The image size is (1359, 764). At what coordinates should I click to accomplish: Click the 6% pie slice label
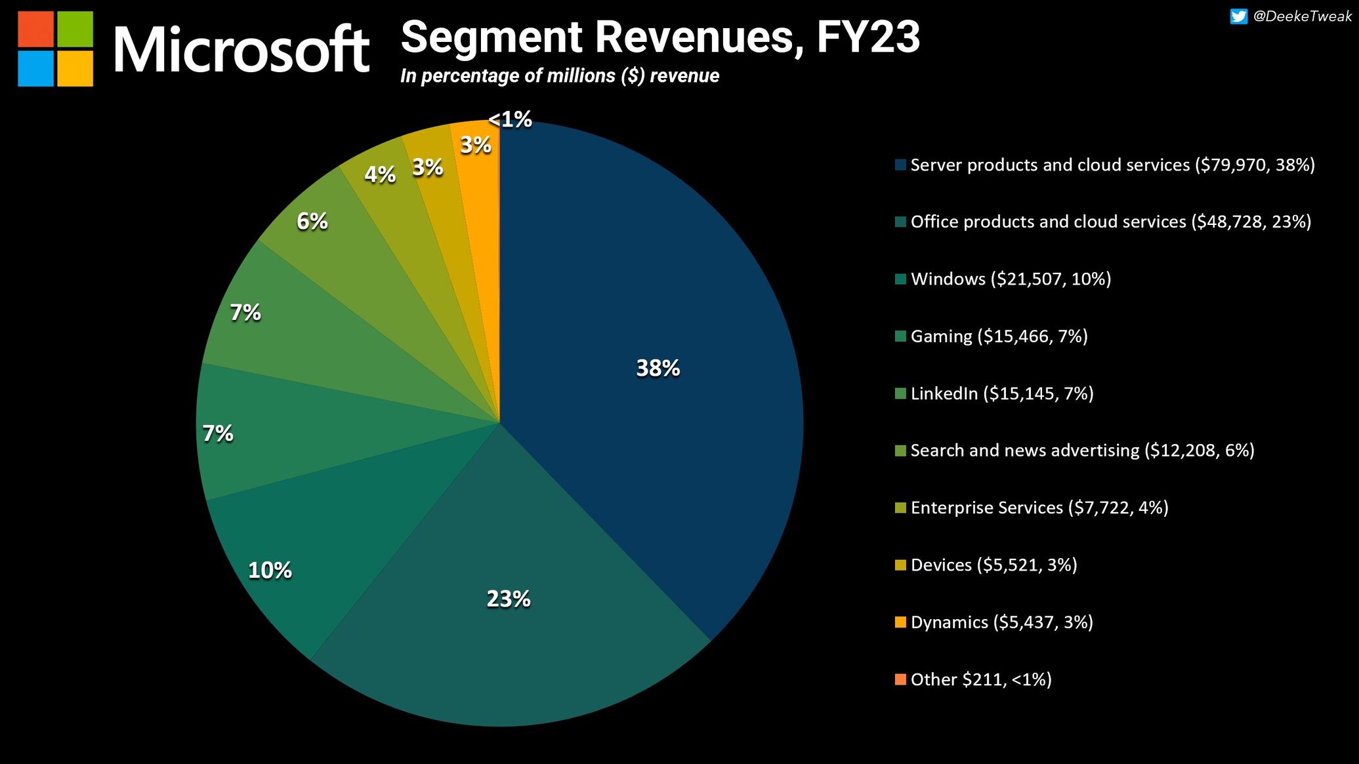coord(312,221)
